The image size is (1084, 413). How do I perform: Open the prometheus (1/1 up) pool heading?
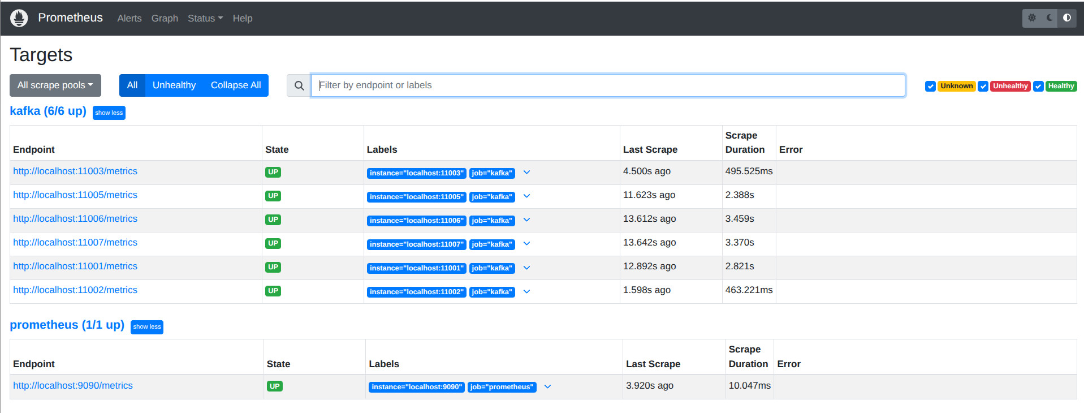click(67, 325)
